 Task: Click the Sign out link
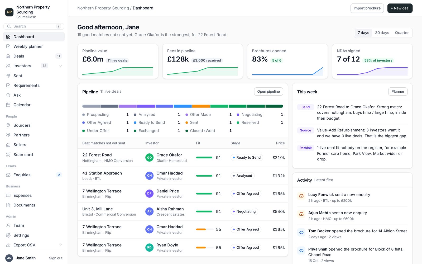point(56,258)
